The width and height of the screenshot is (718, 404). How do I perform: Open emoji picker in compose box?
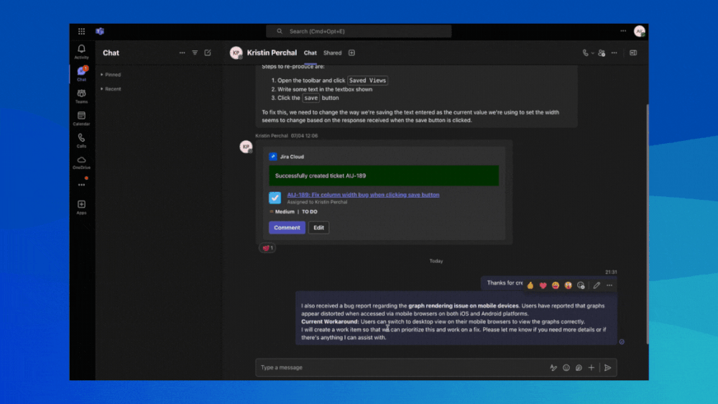point(566,367)
